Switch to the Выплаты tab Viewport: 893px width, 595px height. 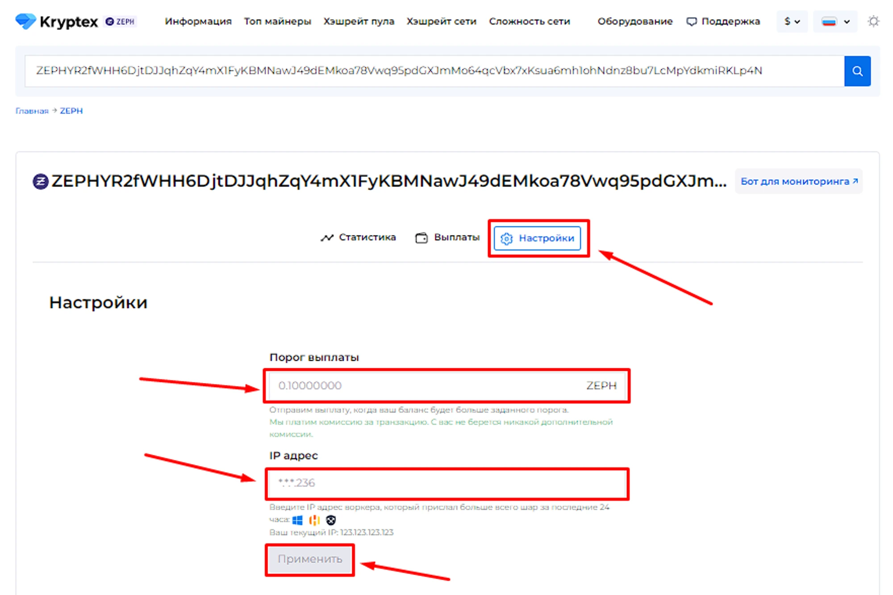[447, 237]
